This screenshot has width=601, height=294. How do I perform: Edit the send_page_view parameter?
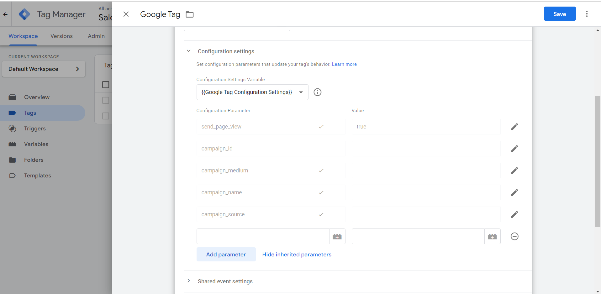click(514, 127)
